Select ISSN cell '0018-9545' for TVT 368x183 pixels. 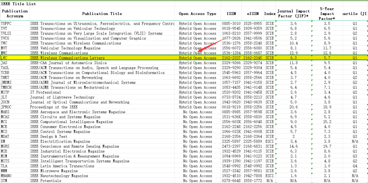231,28
